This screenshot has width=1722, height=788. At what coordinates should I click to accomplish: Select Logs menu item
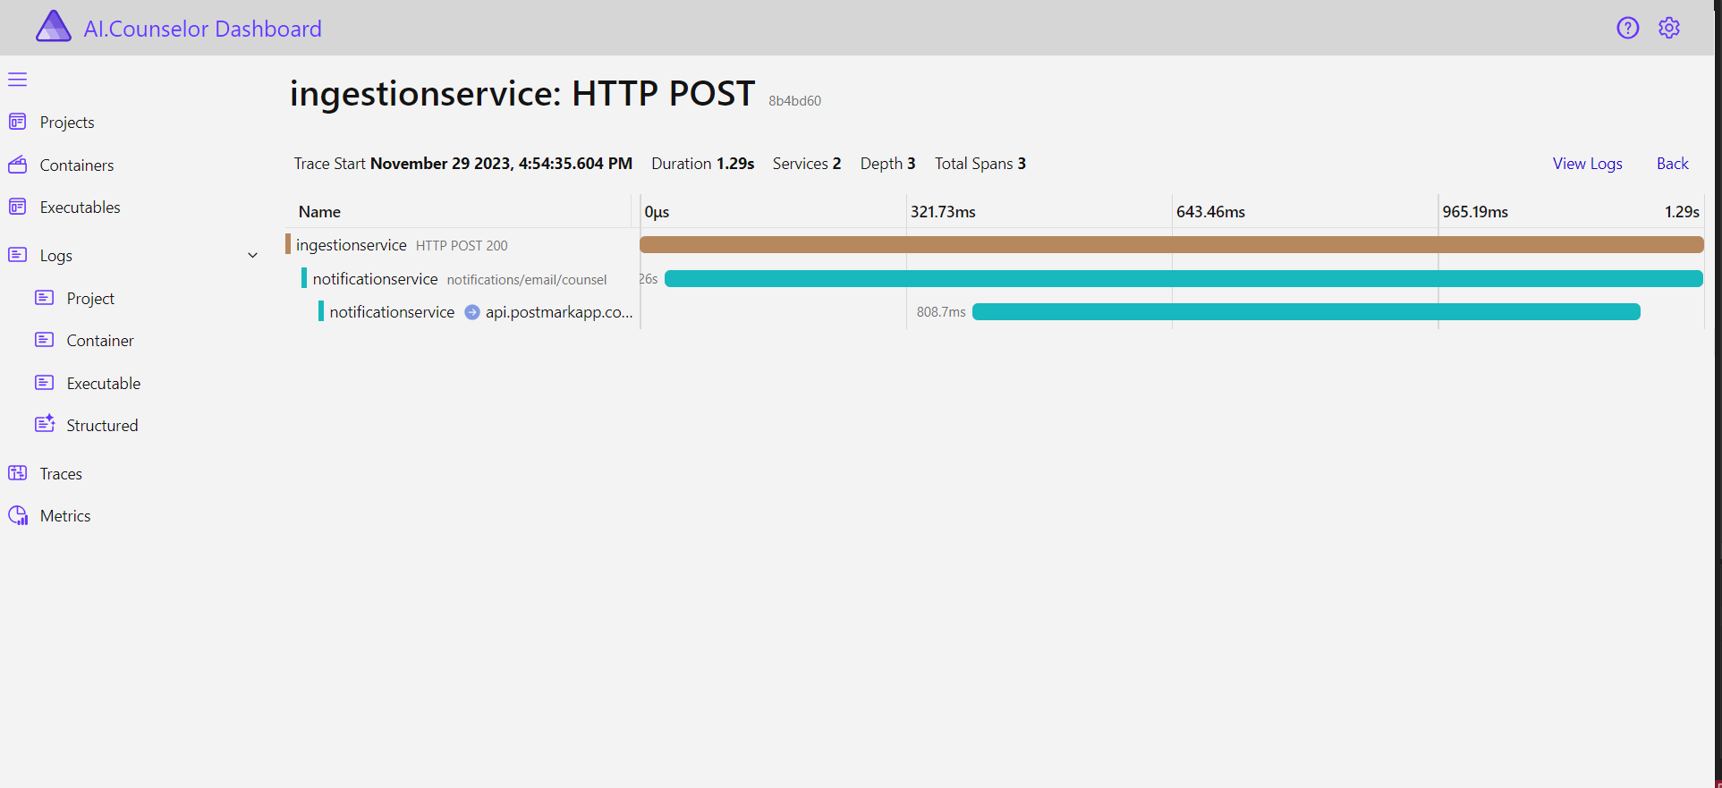point(56,256)
